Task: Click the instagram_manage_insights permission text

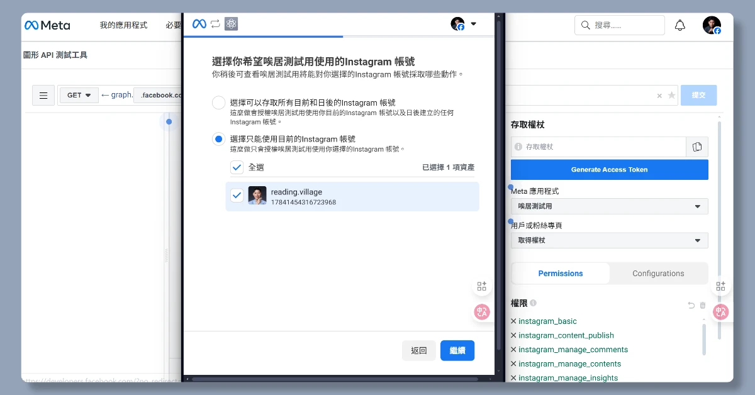Action: click(568, 378)
